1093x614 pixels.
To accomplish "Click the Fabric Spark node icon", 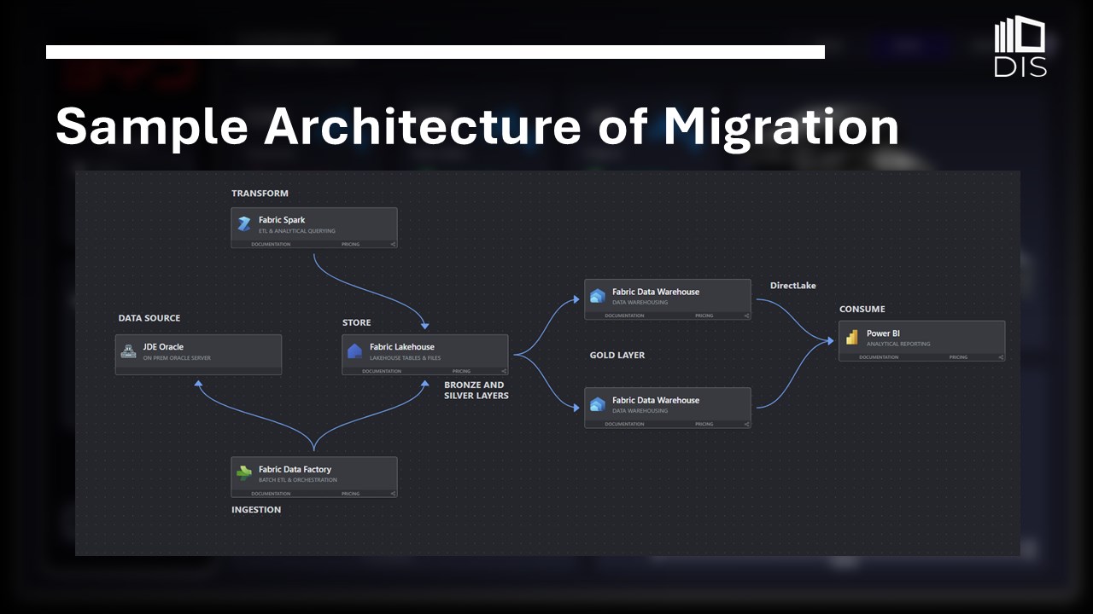I will click(x=244, y=224).
